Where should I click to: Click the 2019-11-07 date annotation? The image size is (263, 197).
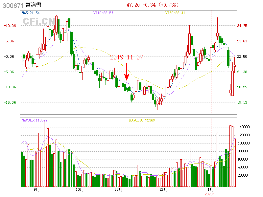tap(126, 57)
